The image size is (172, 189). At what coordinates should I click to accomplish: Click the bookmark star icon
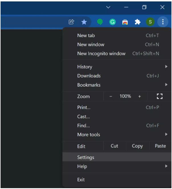click(84, 22)
